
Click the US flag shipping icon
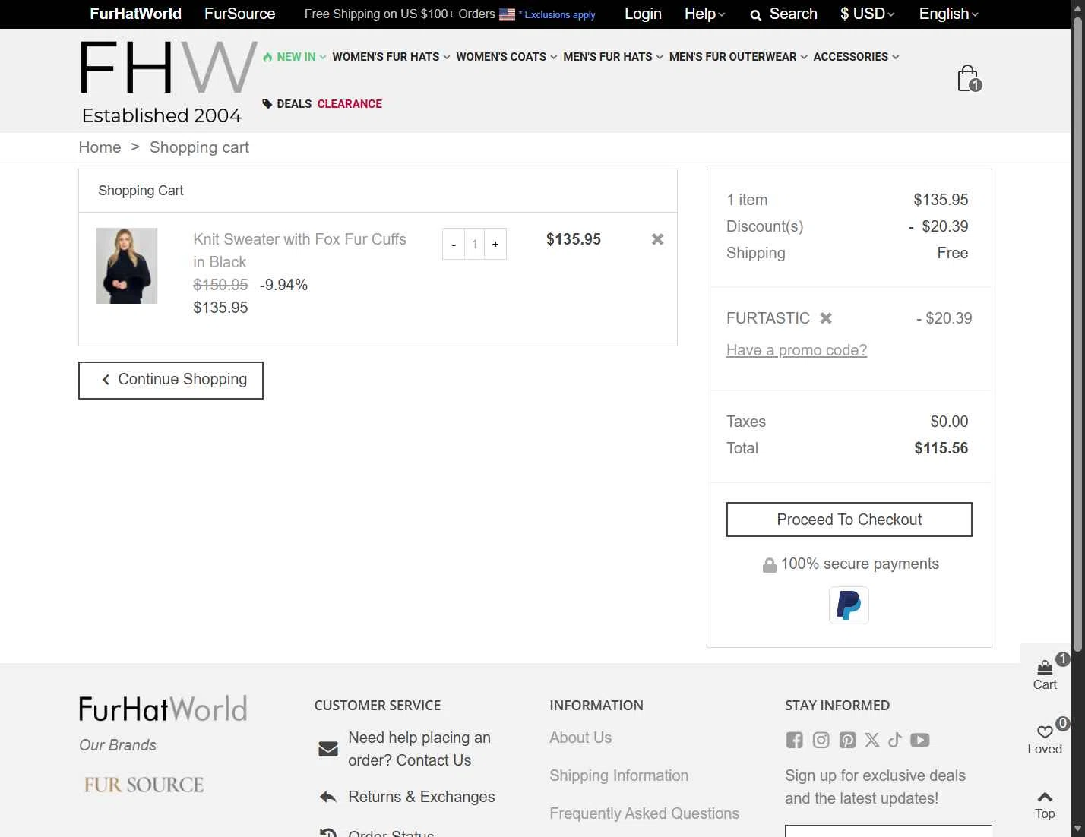pyautogui.click(x=507, y=14)
